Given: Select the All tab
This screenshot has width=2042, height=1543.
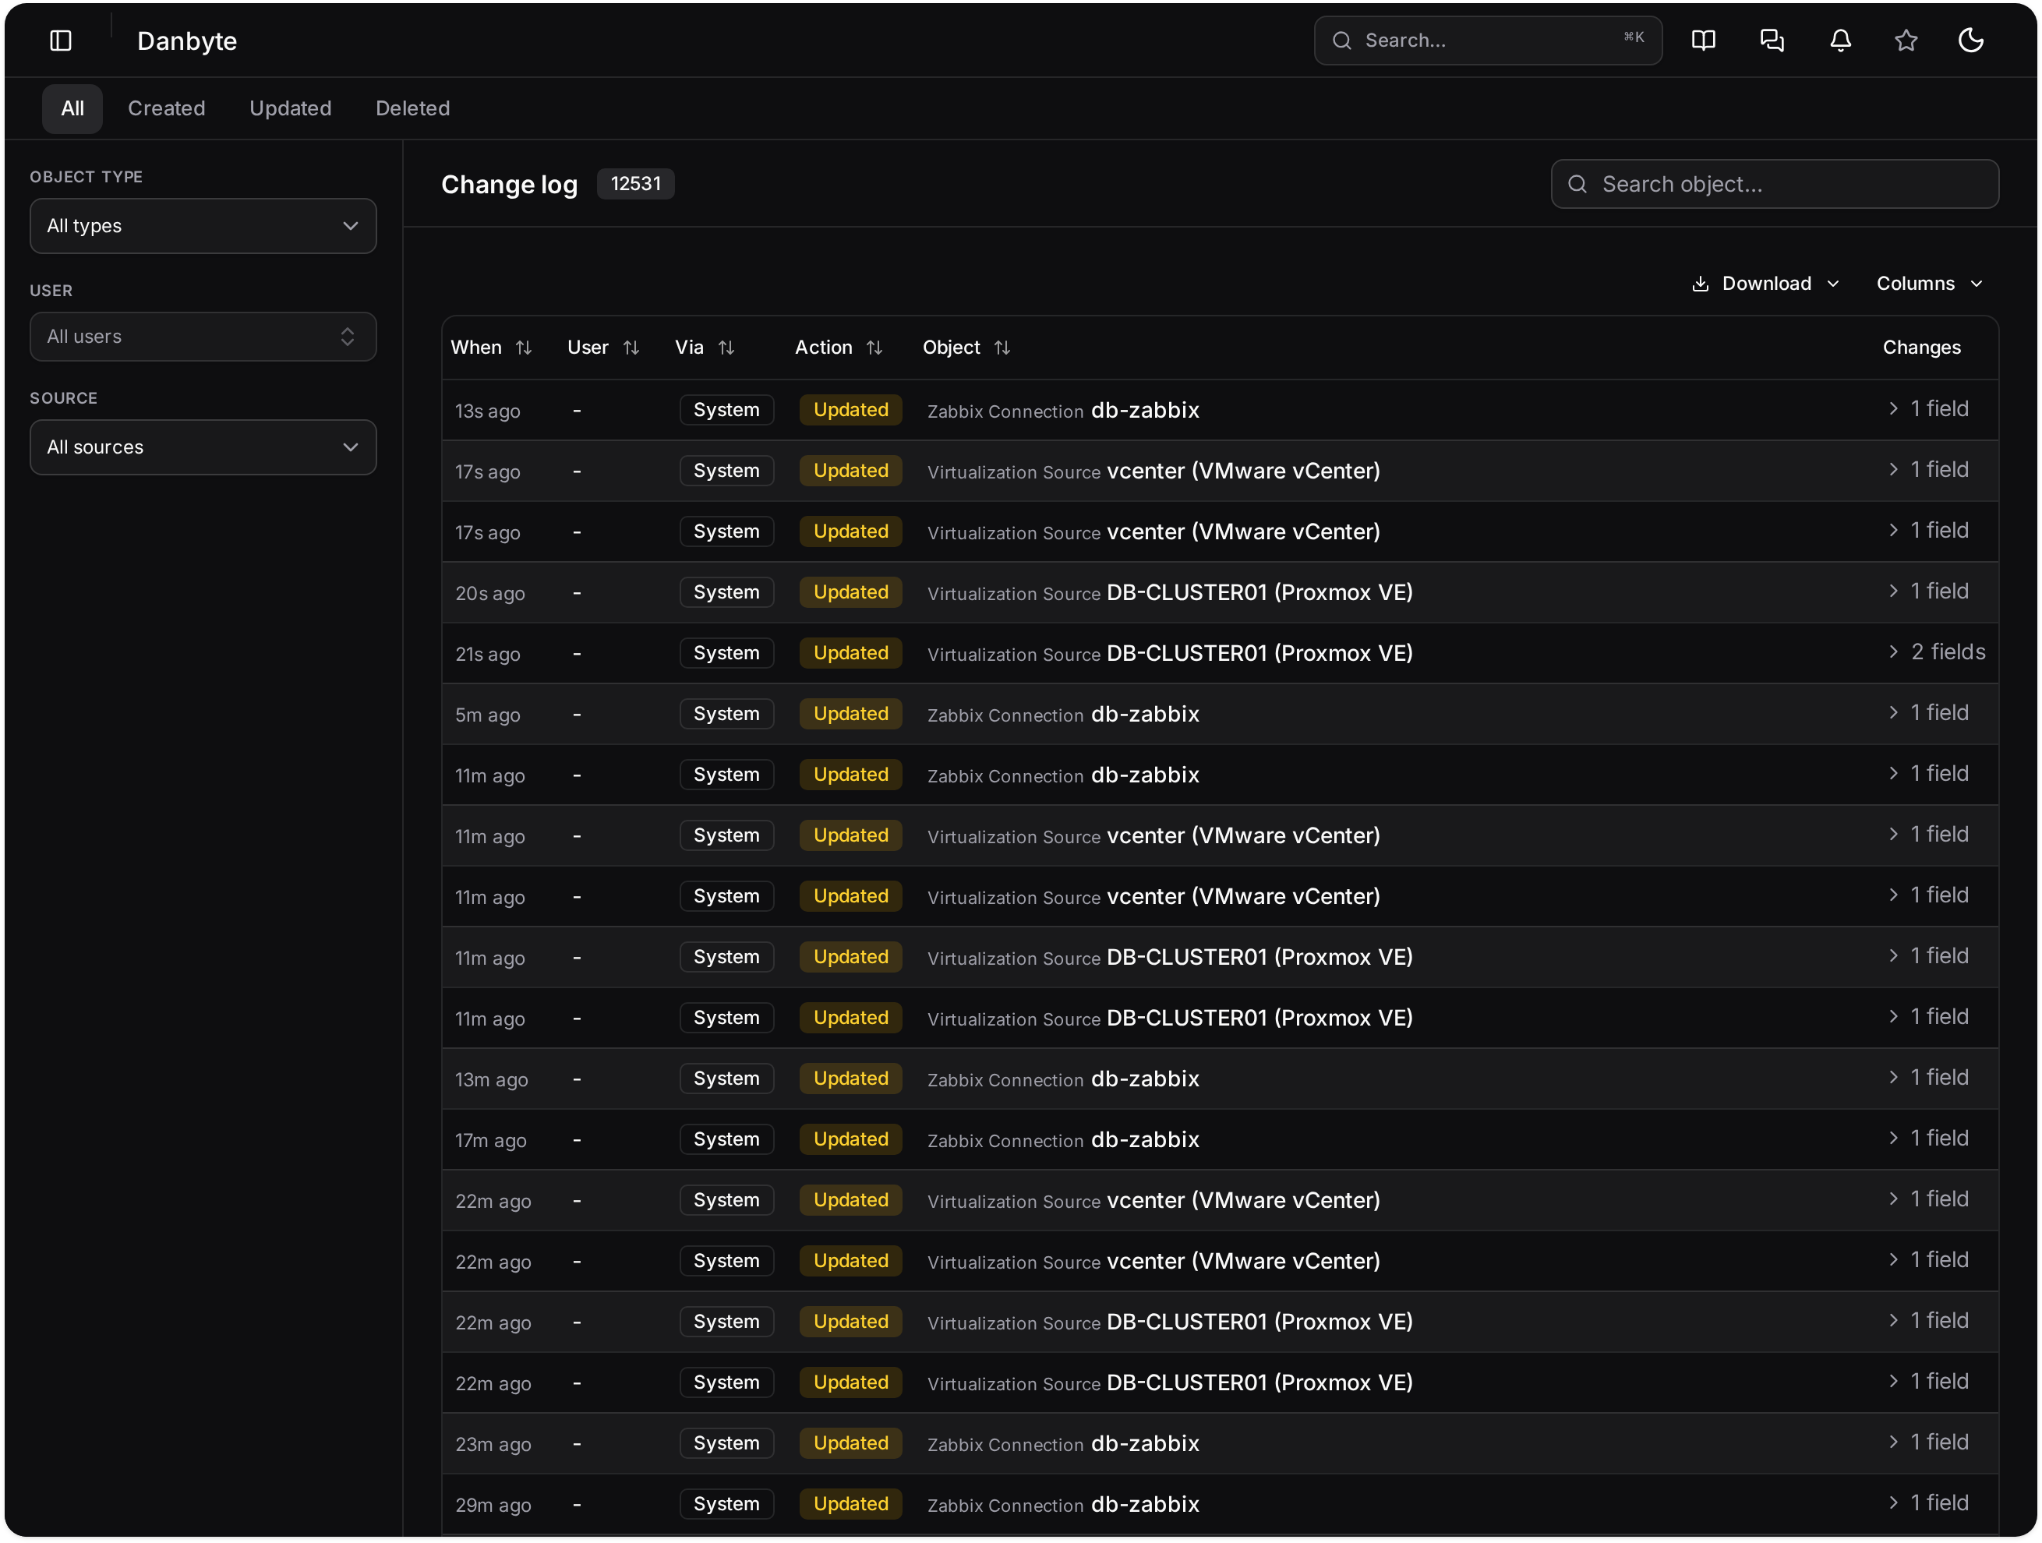Looking at the screenshot, I should pyautogui.click(x=72, y=108).
